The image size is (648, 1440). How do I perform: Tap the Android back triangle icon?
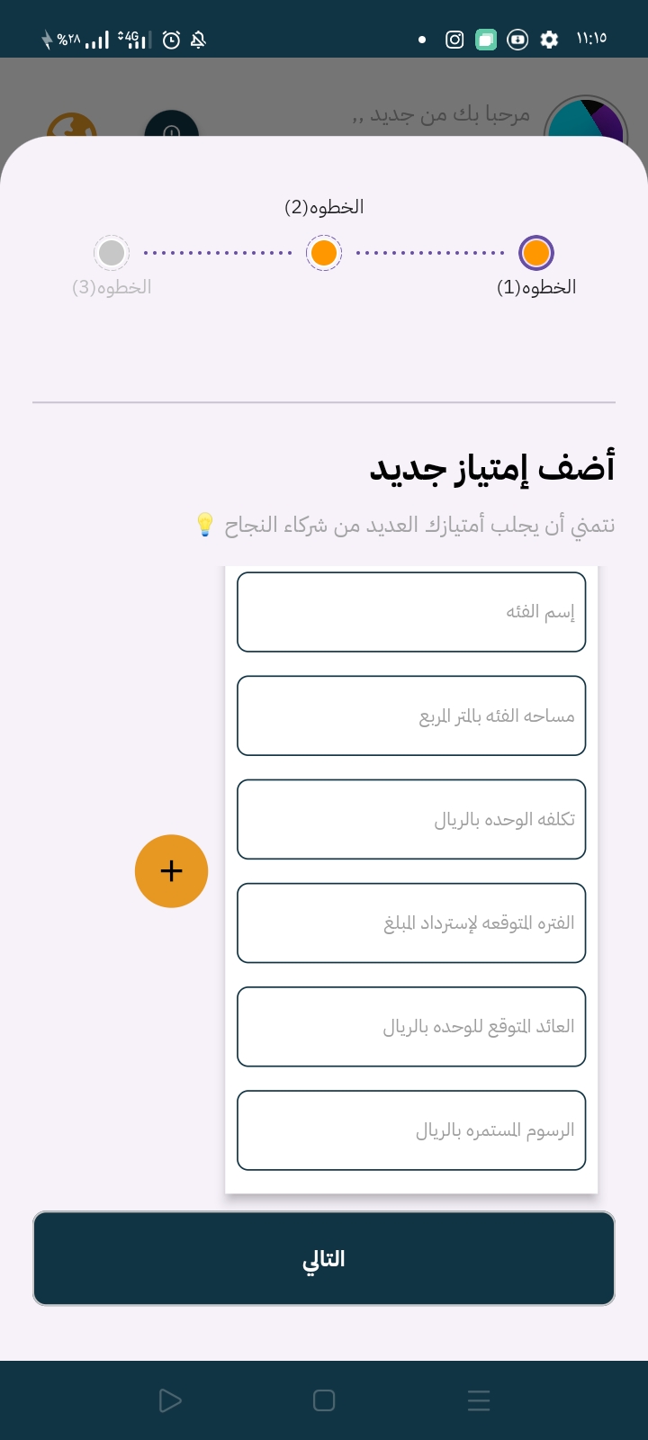[169, 1400]
